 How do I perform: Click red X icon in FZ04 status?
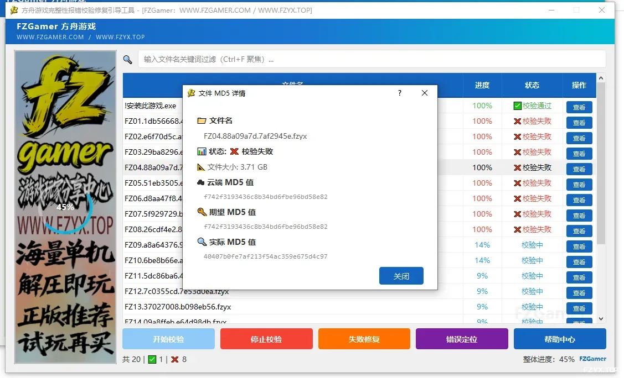(x=517, y=168)
